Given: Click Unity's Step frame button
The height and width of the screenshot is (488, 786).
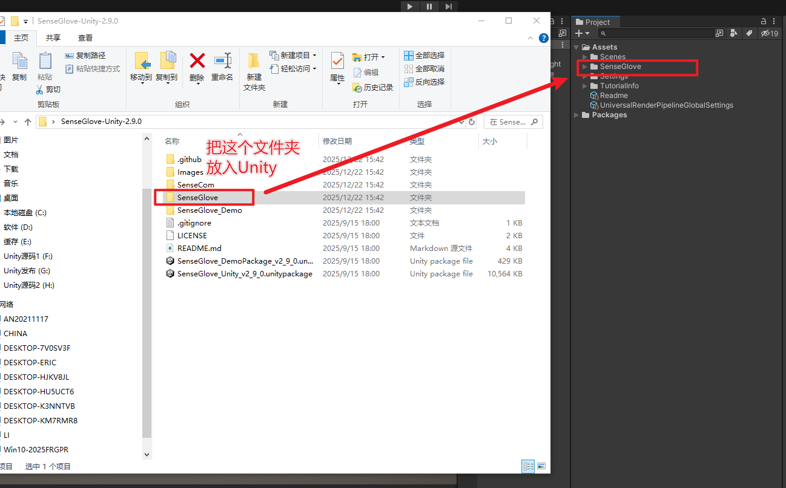Looking at the screenshot, I should pos(449,6).
